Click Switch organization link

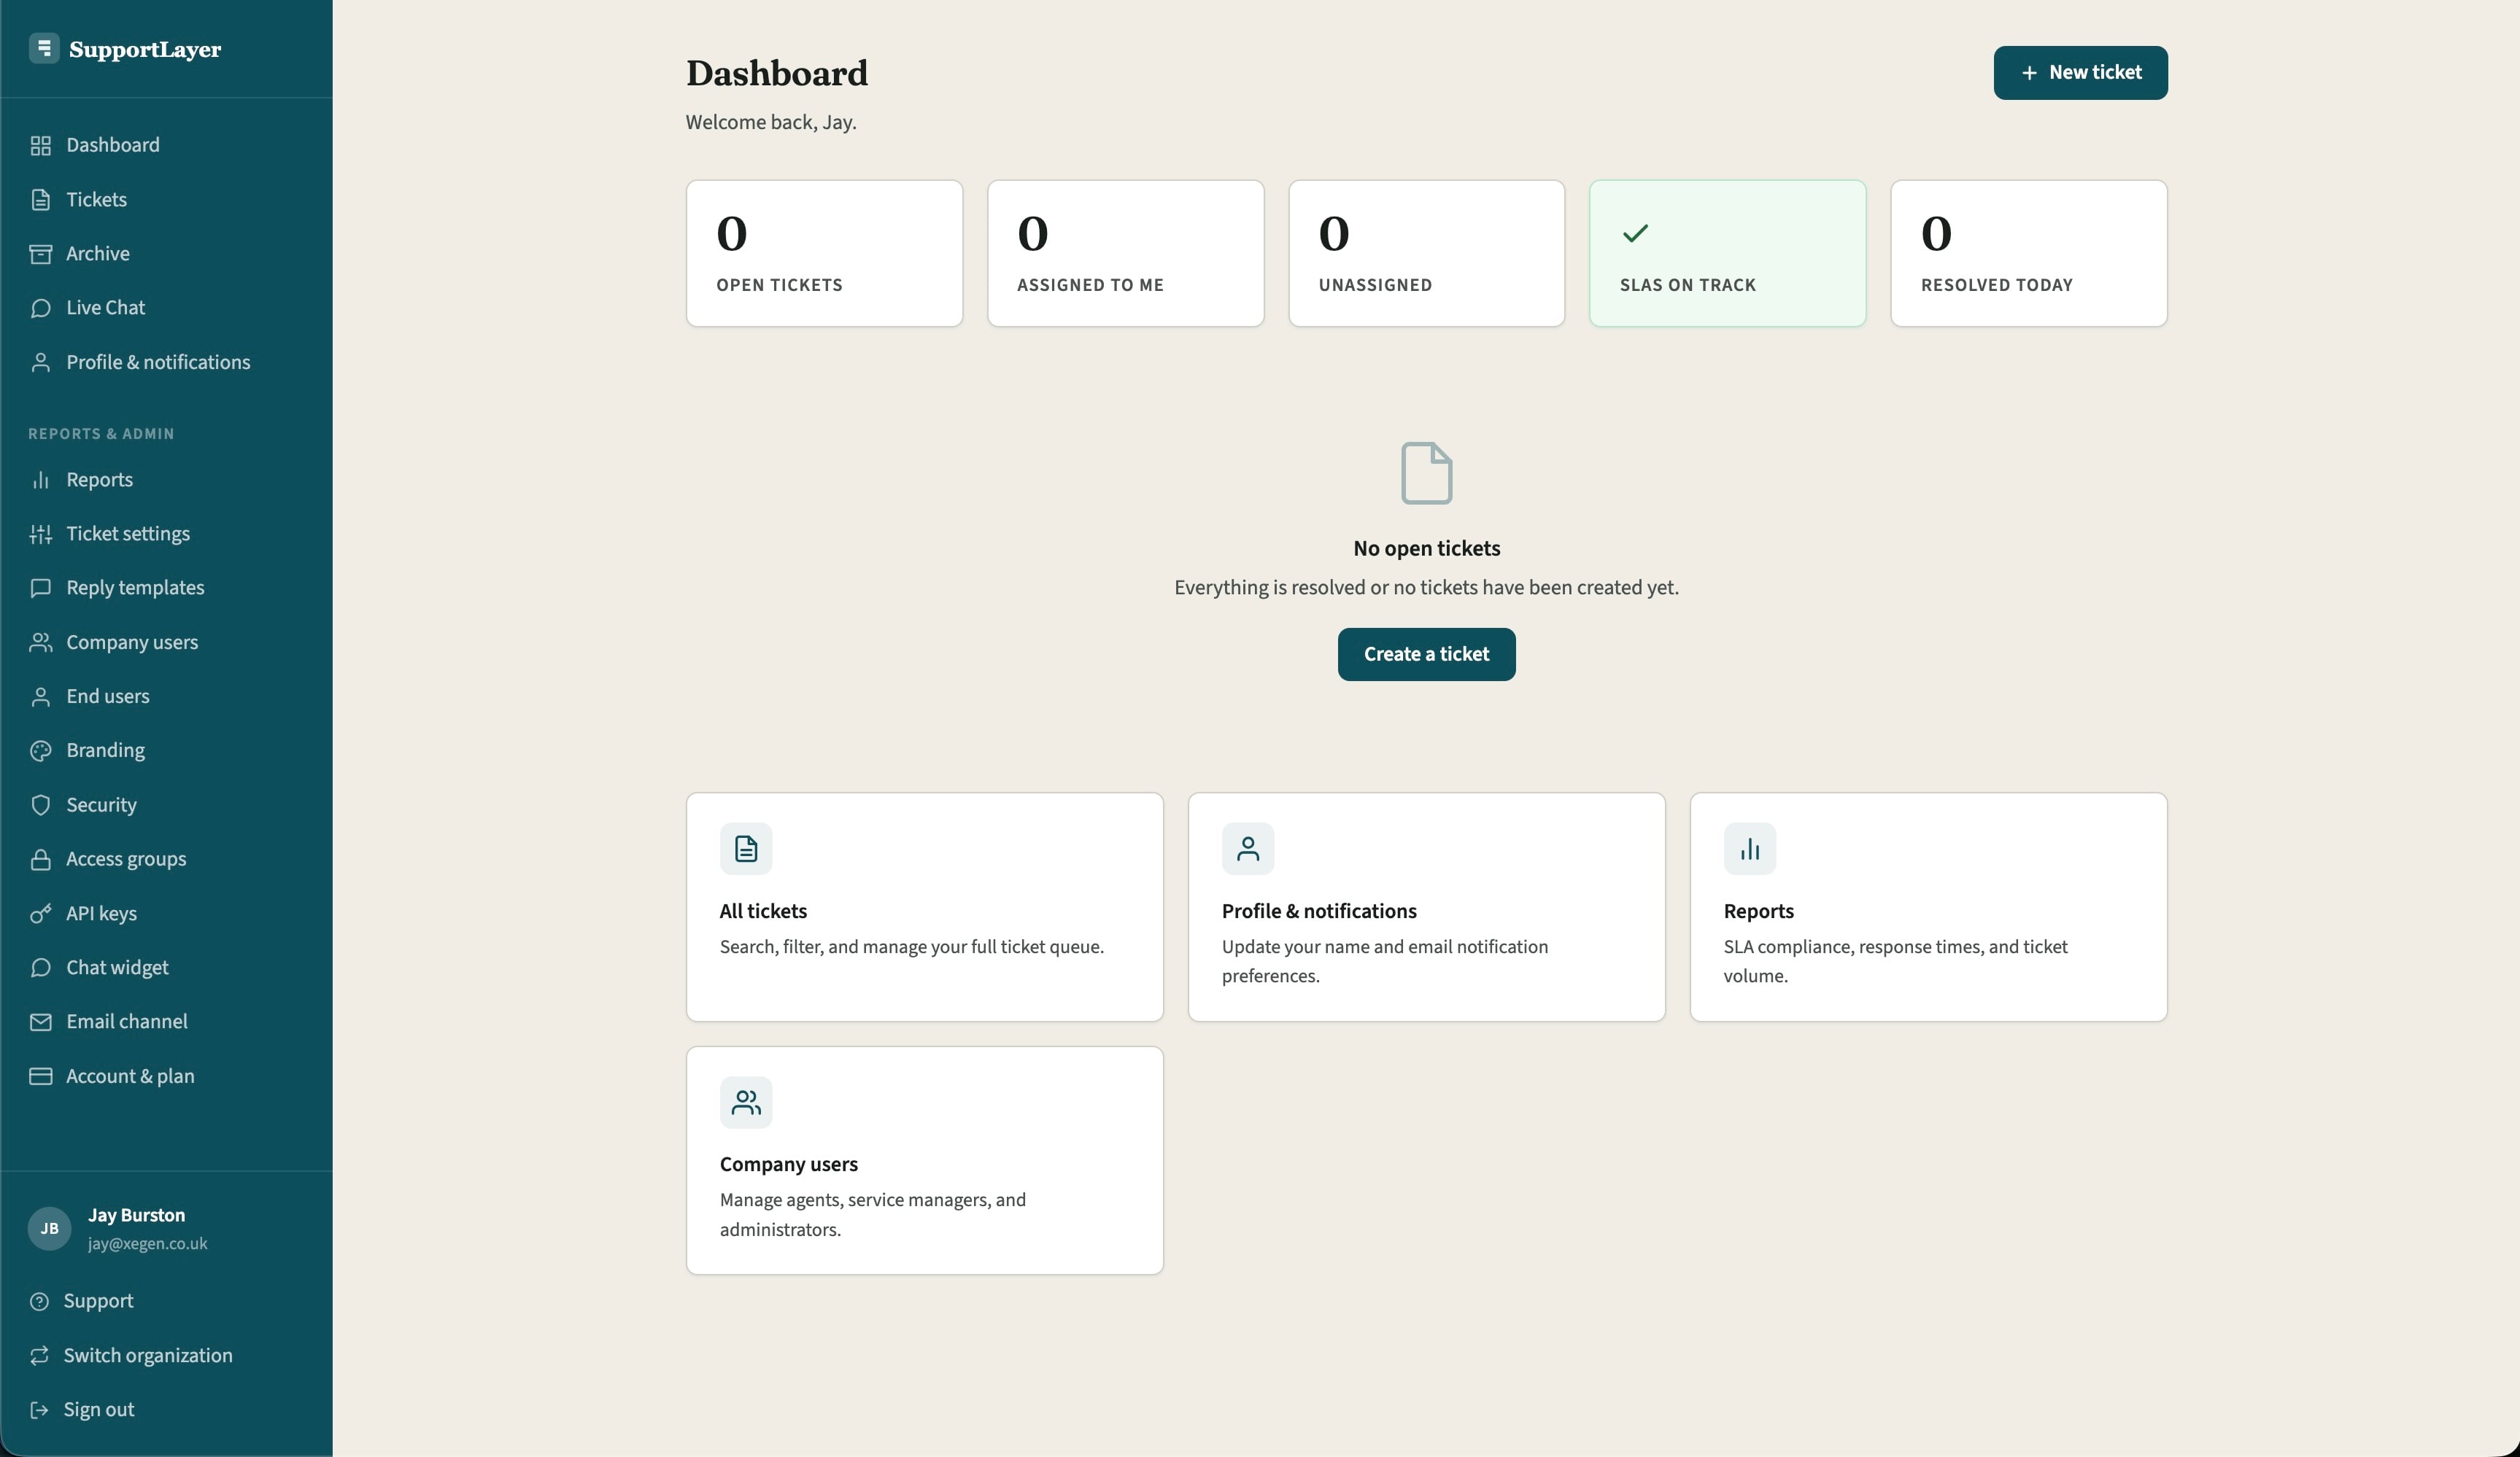point(147,1355)
